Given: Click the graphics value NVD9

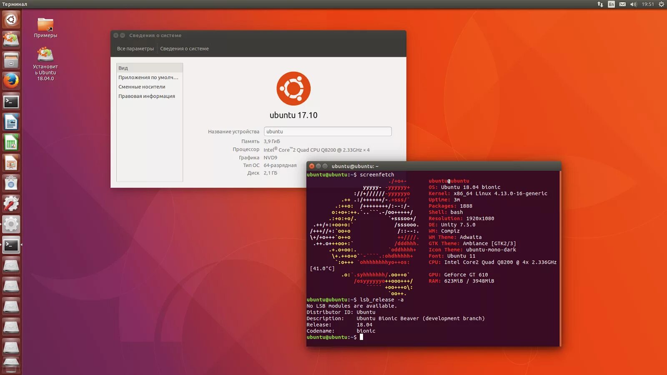Looking at the screenshot, I should coord(270,157).
